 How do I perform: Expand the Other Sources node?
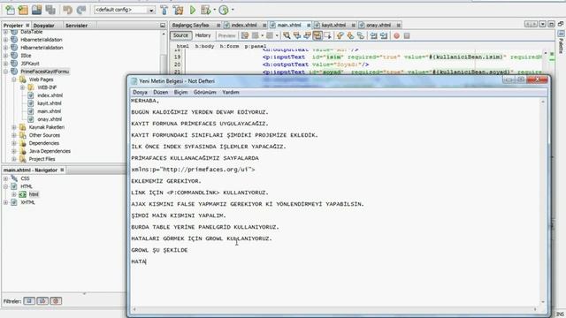click(x=14, y=135)
